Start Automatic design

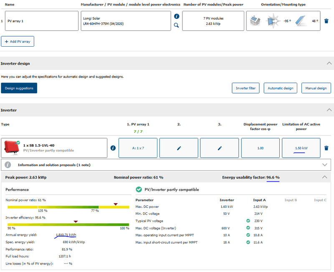280,88
